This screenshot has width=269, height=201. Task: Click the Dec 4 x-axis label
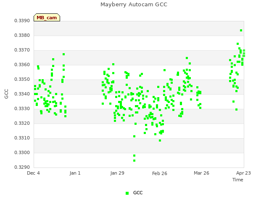(x=33, y=173)
